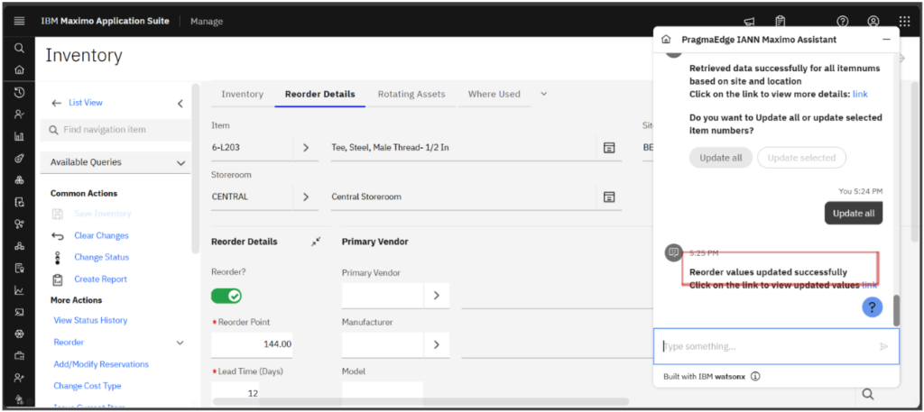Viewport: 924px width, 412px height.
Task: Open the line graph icon in left rail
Action: (19, 290)
